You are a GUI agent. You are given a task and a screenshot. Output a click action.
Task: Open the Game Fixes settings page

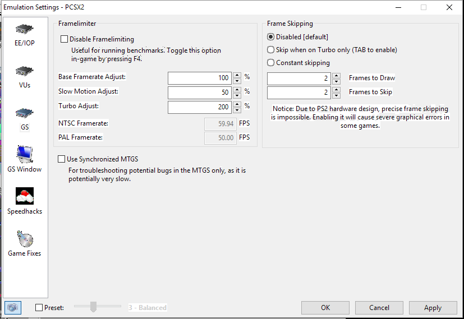(25, 243)
